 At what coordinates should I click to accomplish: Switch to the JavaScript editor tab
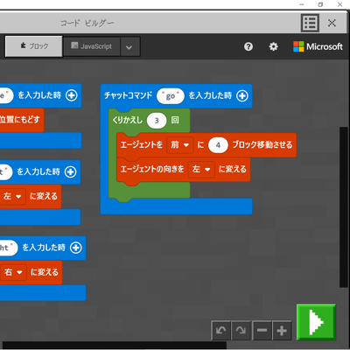click(92, 46)
